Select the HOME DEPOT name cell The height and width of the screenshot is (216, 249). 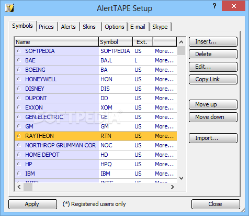pos(56,155)
